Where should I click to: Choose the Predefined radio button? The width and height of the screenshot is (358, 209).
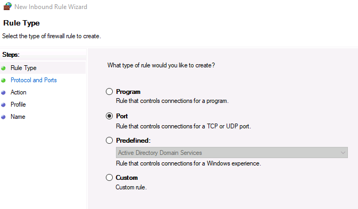click(x=110, y=140)
